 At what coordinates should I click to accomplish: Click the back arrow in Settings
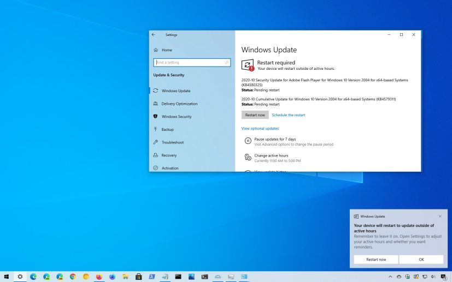pyautogui.click(x=154, y=35)
